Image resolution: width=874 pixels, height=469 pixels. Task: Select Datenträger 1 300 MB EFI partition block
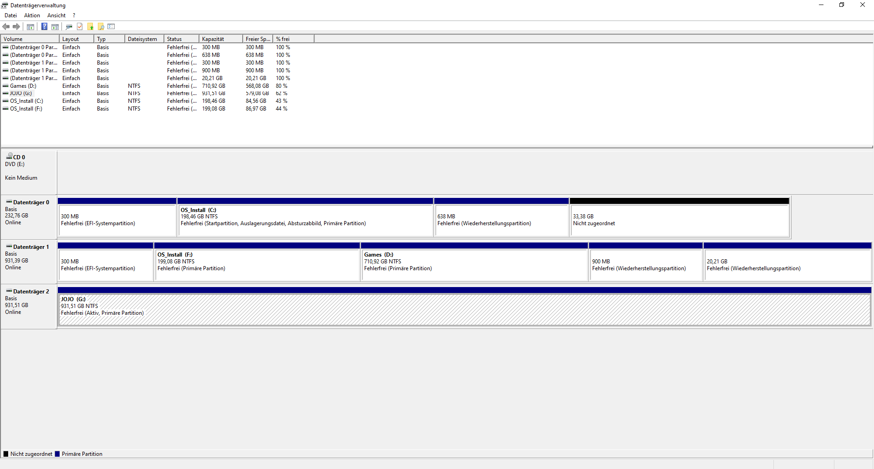[x=105, y=262]
